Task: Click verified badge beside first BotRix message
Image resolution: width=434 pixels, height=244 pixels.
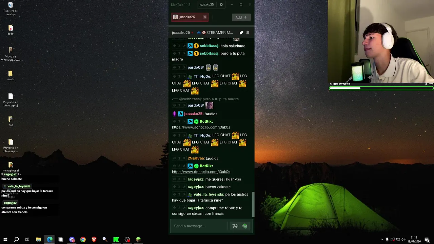Action: click(x=196, y=121)
